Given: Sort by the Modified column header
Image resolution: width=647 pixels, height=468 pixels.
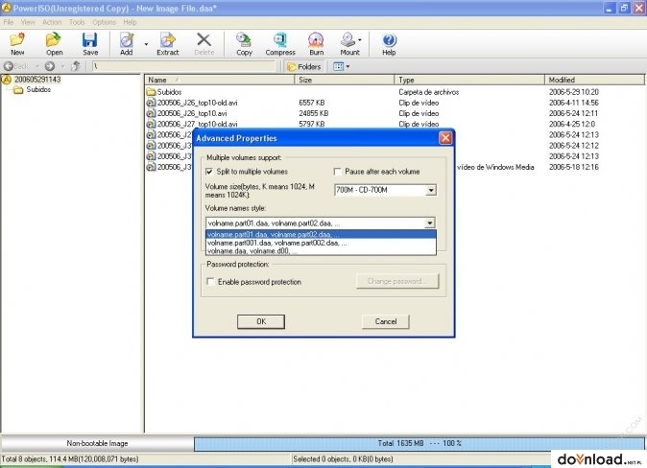Looking at the screenshot, I should click(x=594, y=80).
